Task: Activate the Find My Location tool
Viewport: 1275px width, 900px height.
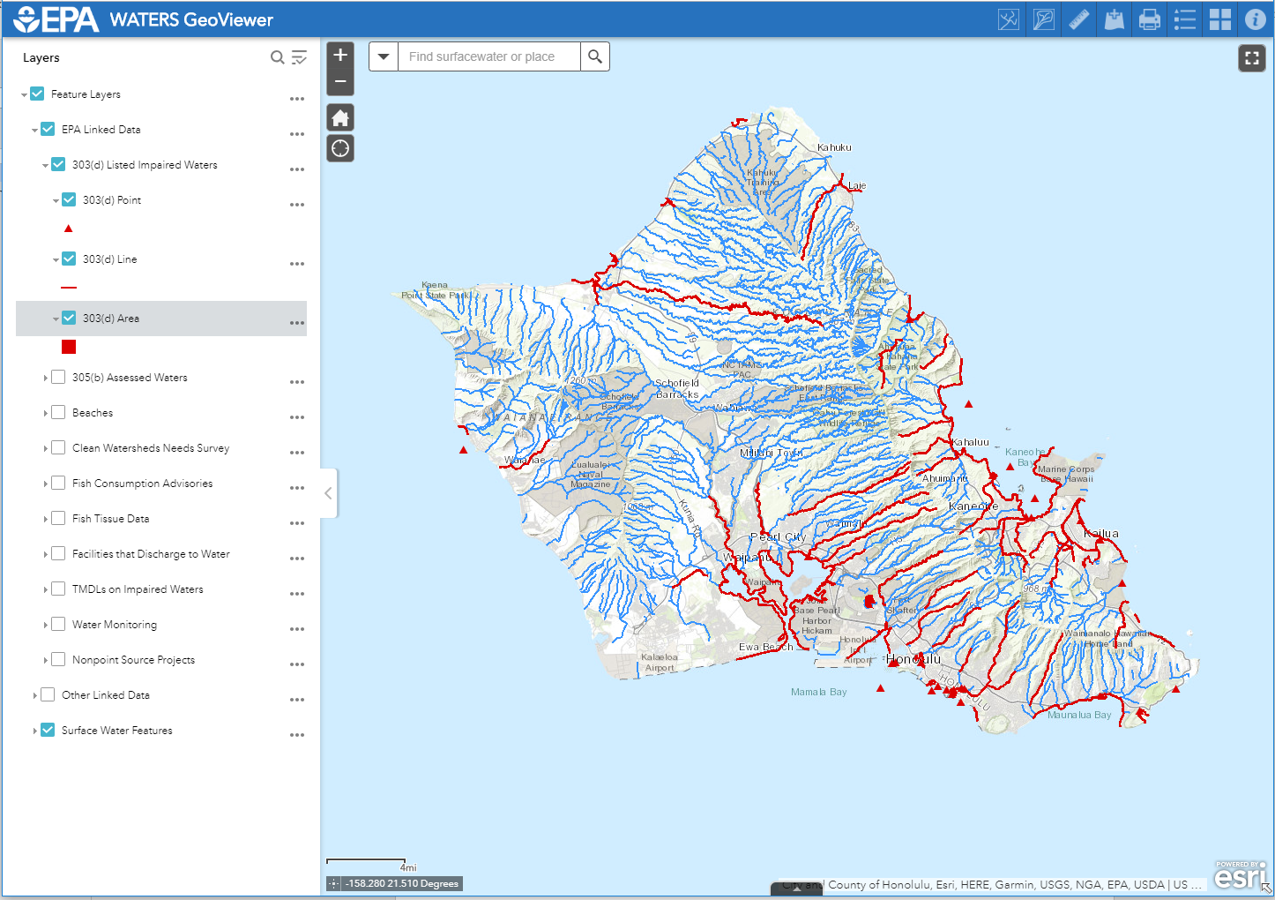Action: pyautogui.click(x=340, y=147)
